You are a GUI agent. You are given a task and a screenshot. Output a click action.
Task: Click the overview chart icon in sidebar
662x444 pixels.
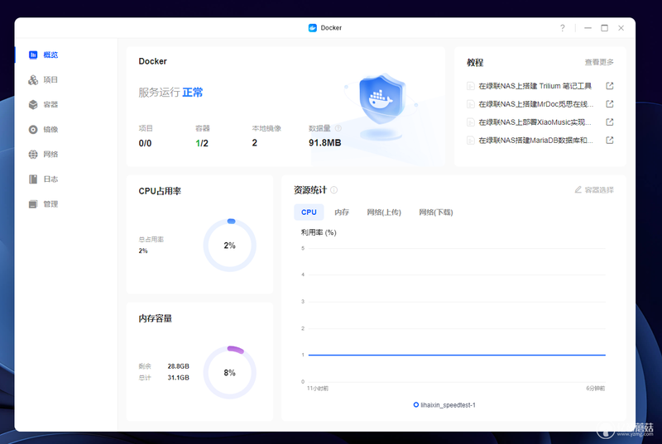33,55
